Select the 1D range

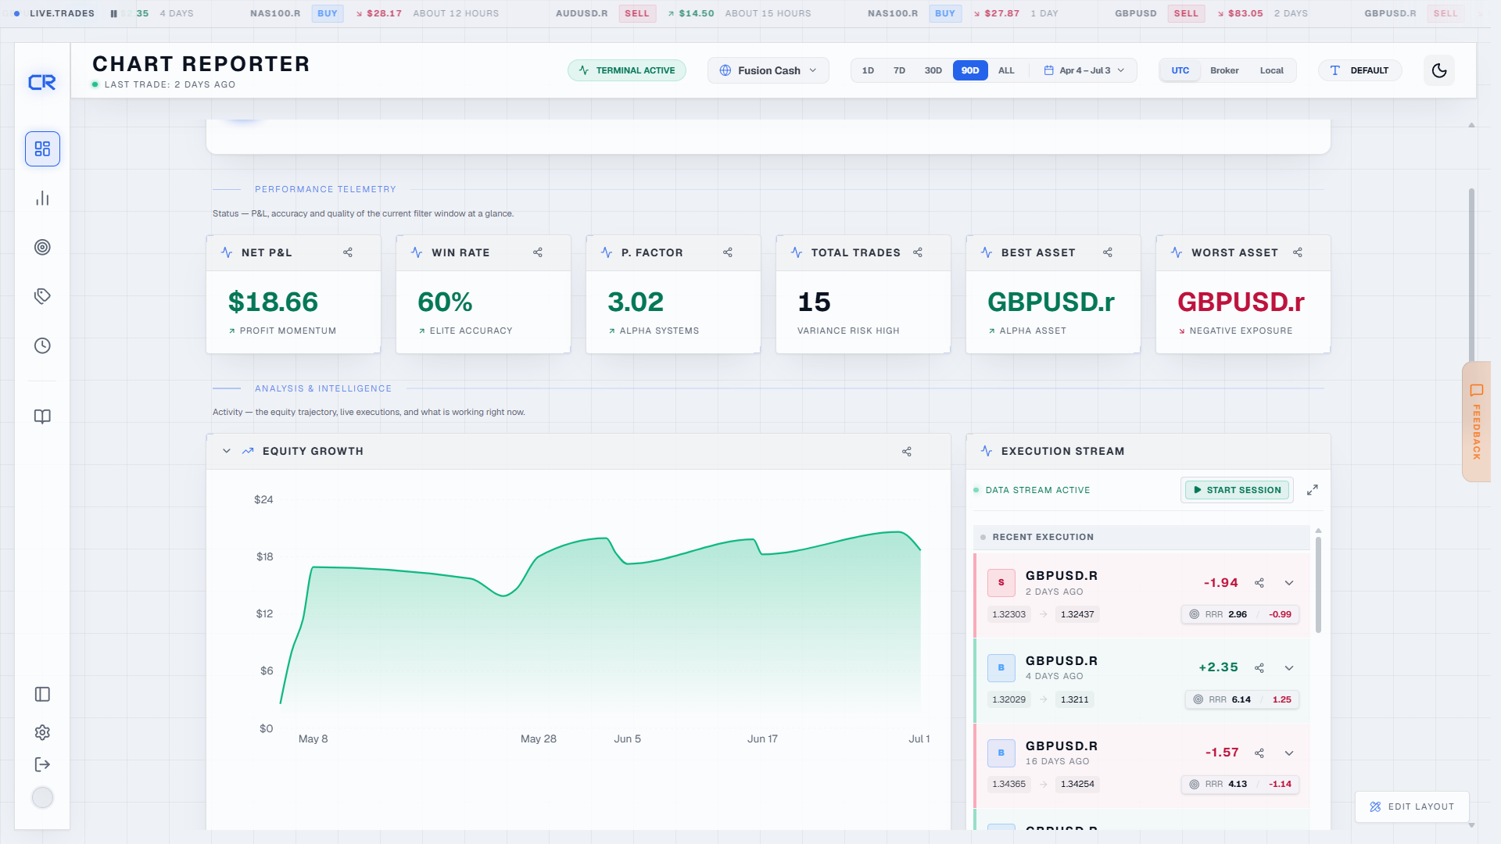pyautogui.click(x=868, y=70)
